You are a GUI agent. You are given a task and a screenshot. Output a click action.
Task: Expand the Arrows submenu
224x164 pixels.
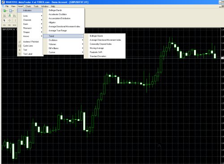coord(30,36)
